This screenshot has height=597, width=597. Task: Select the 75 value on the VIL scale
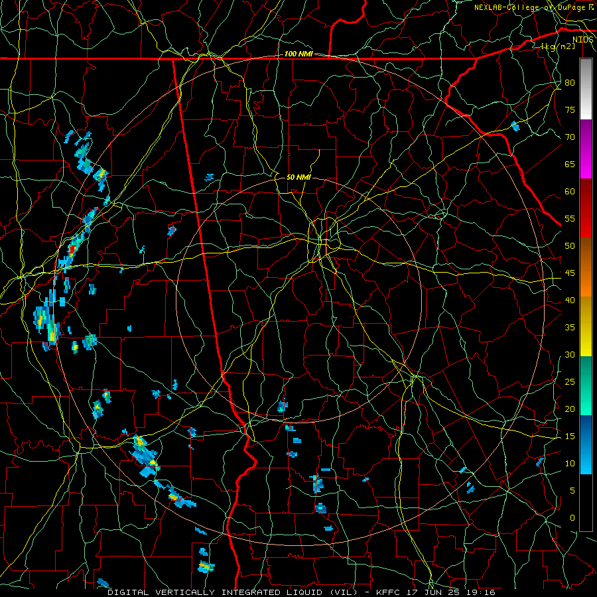[570, 110]
